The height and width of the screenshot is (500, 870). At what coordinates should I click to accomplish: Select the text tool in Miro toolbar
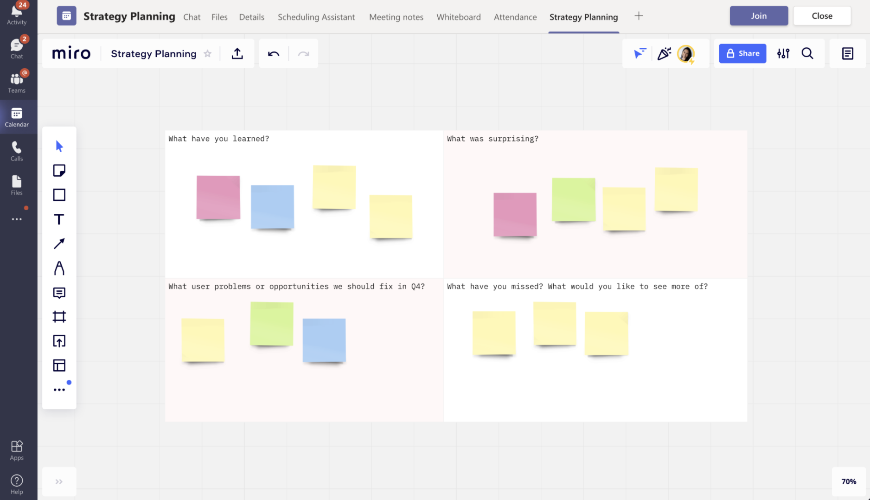[59, 219]
